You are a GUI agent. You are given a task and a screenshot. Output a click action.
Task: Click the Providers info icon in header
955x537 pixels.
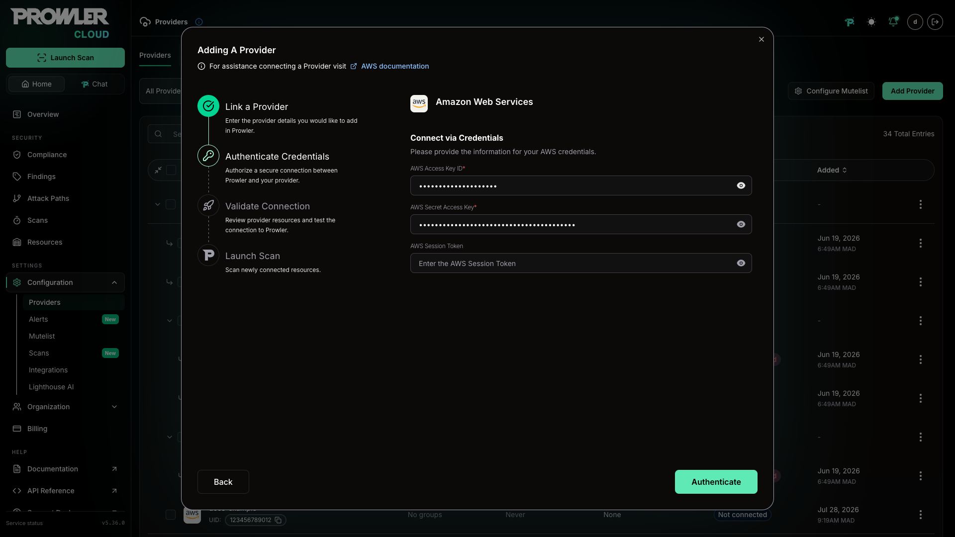(199, 22)
